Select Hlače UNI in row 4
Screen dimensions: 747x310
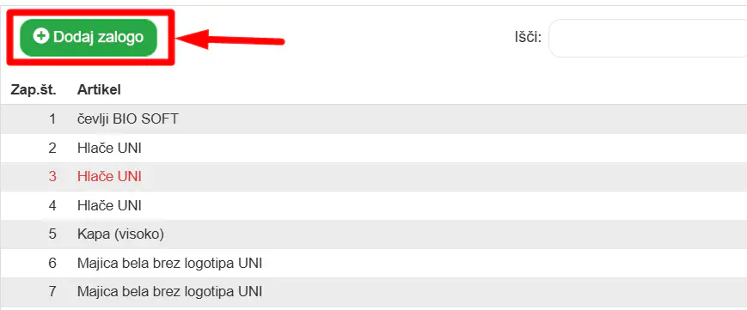pyautogui.click(x=109, y=206)
